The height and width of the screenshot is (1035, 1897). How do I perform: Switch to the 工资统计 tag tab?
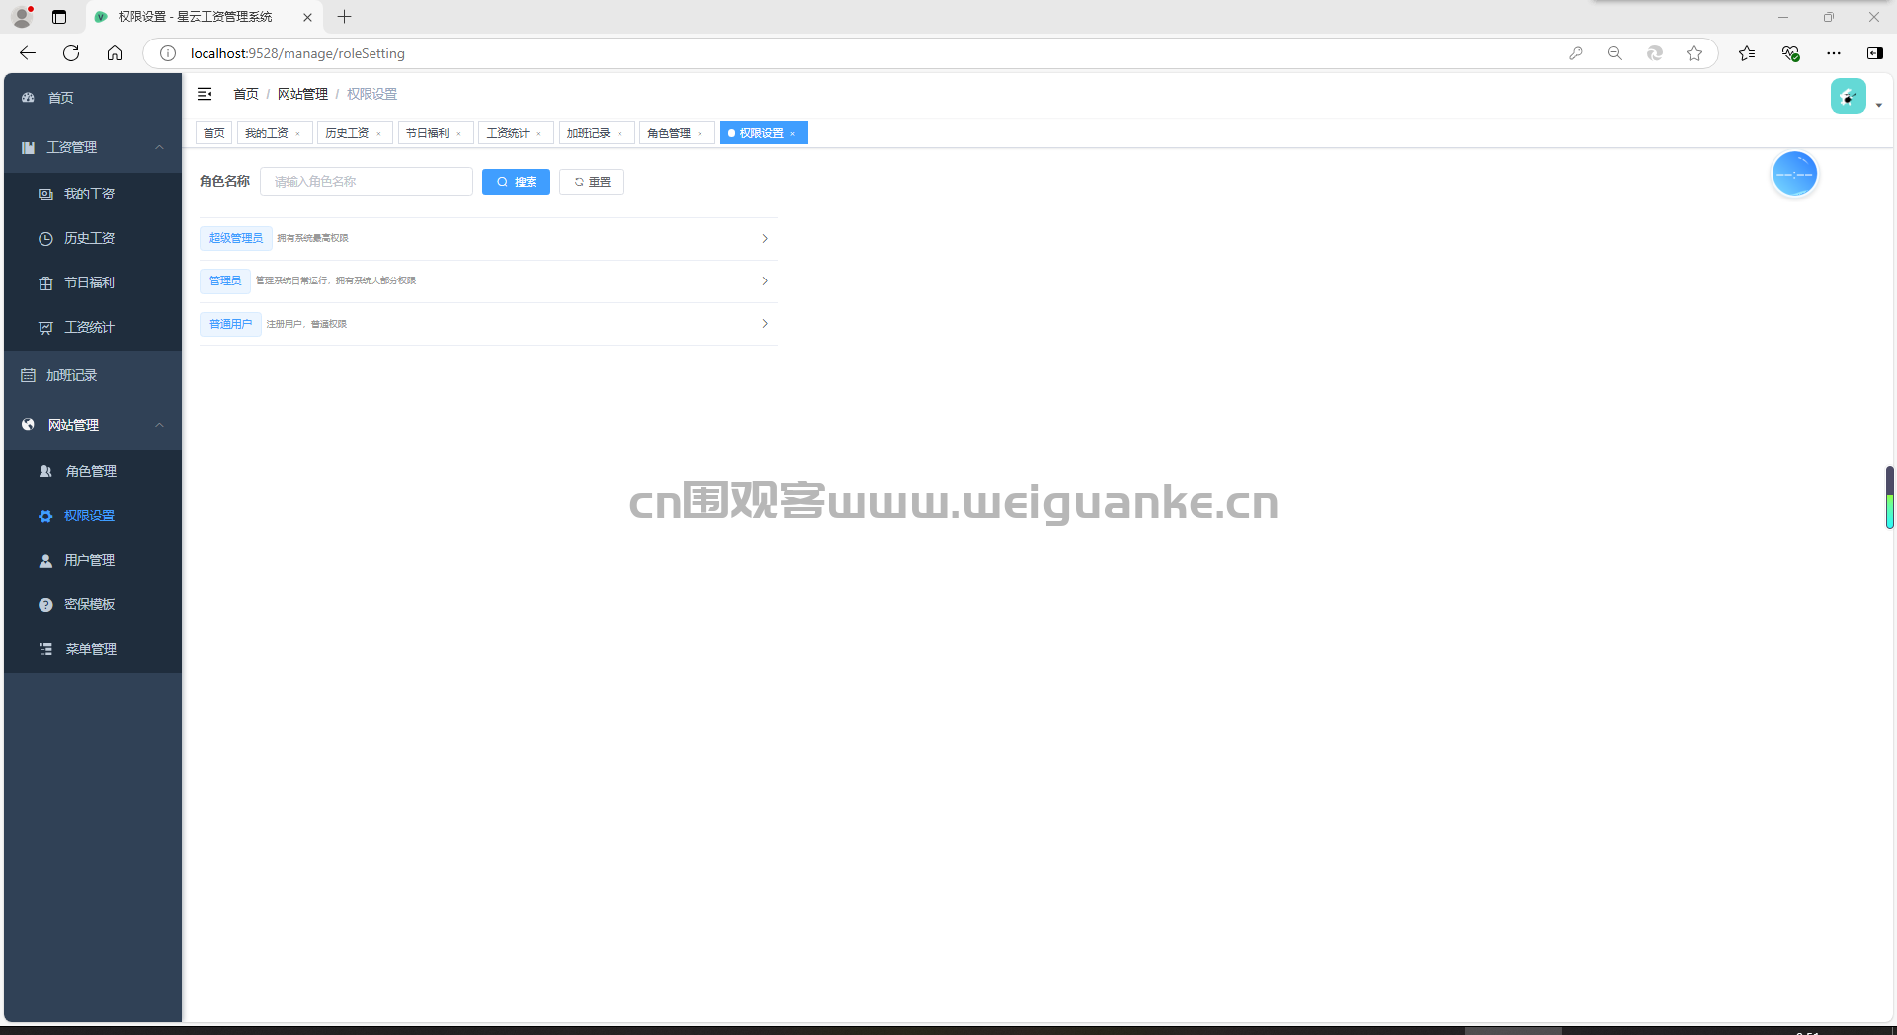(508, 133)
